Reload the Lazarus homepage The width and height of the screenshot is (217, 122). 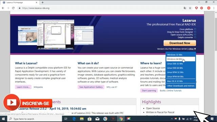click(x=13, y=8)
